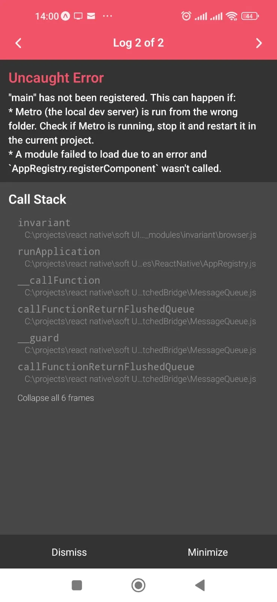
Task: Go to next log with right chevron
Action: click(259, 43)
